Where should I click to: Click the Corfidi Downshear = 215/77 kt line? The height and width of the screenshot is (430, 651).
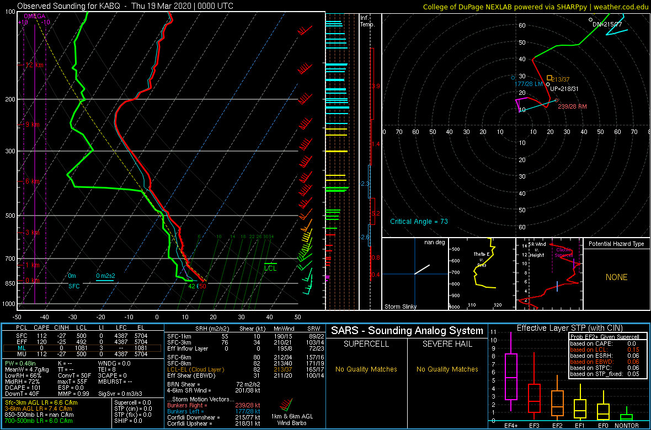pos(213,417)
